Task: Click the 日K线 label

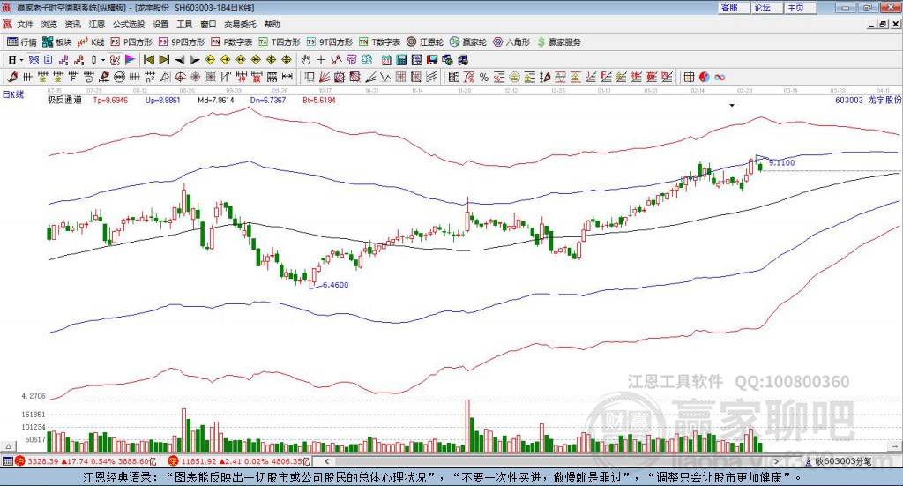Action: [x=13, y=94]
